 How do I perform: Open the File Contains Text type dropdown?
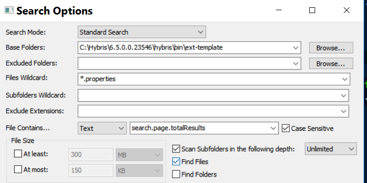point(102,128)
